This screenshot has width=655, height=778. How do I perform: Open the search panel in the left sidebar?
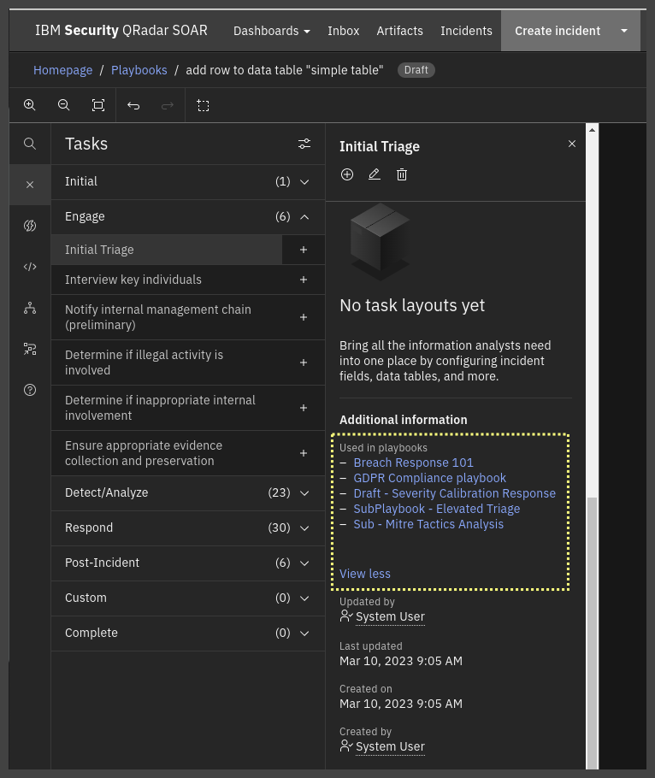[x=30, y=143]
